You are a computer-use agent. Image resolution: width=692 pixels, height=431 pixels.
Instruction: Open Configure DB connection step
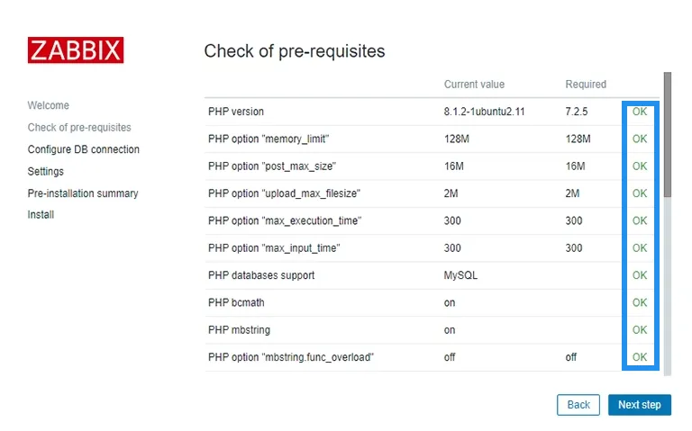tap(84, 149)
